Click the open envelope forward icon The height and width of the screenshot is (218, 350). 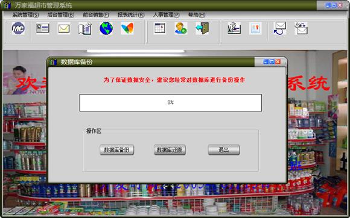301,28
